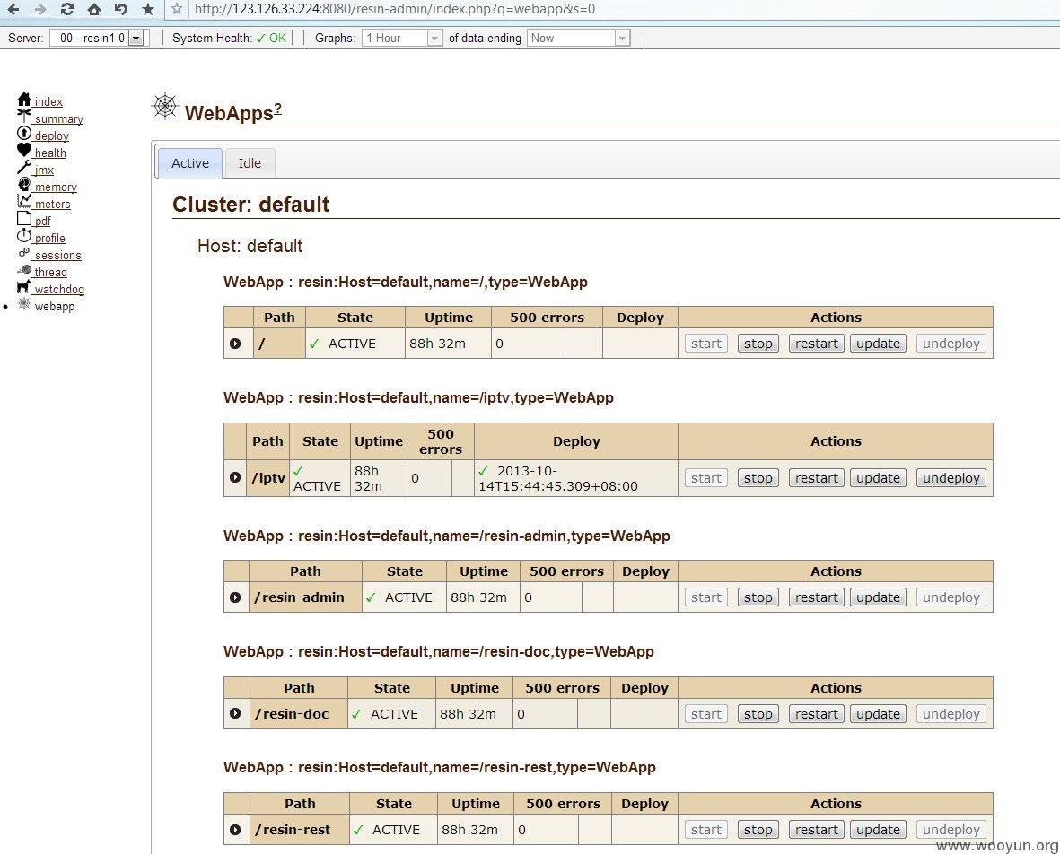Expand details for the / webapp row
This screenshot has width=1060, height=854.
click(235, 344)
